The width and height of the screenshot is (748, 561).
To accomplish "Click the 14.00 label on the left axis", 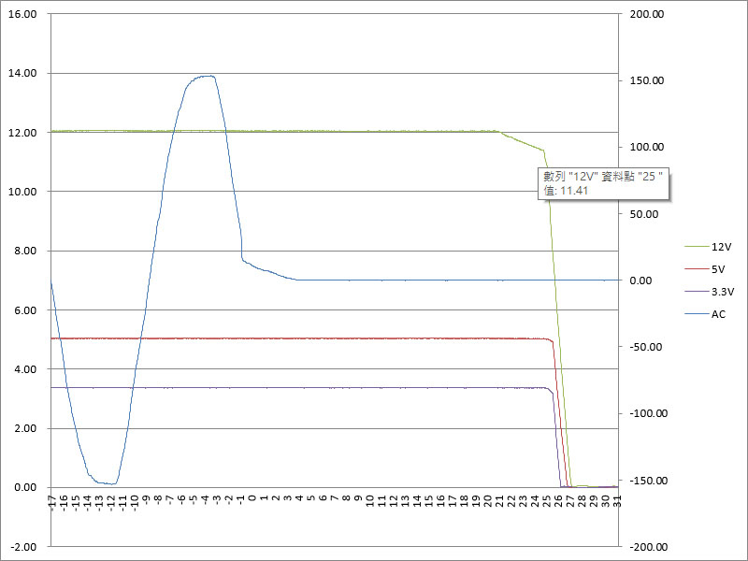I will pyautogui.click(x=22, y=74).
